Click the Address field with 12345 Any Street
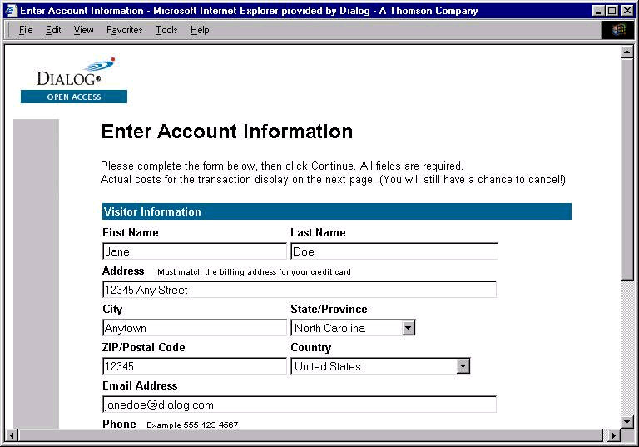The image size is (639, 447). tap(300, 290)
